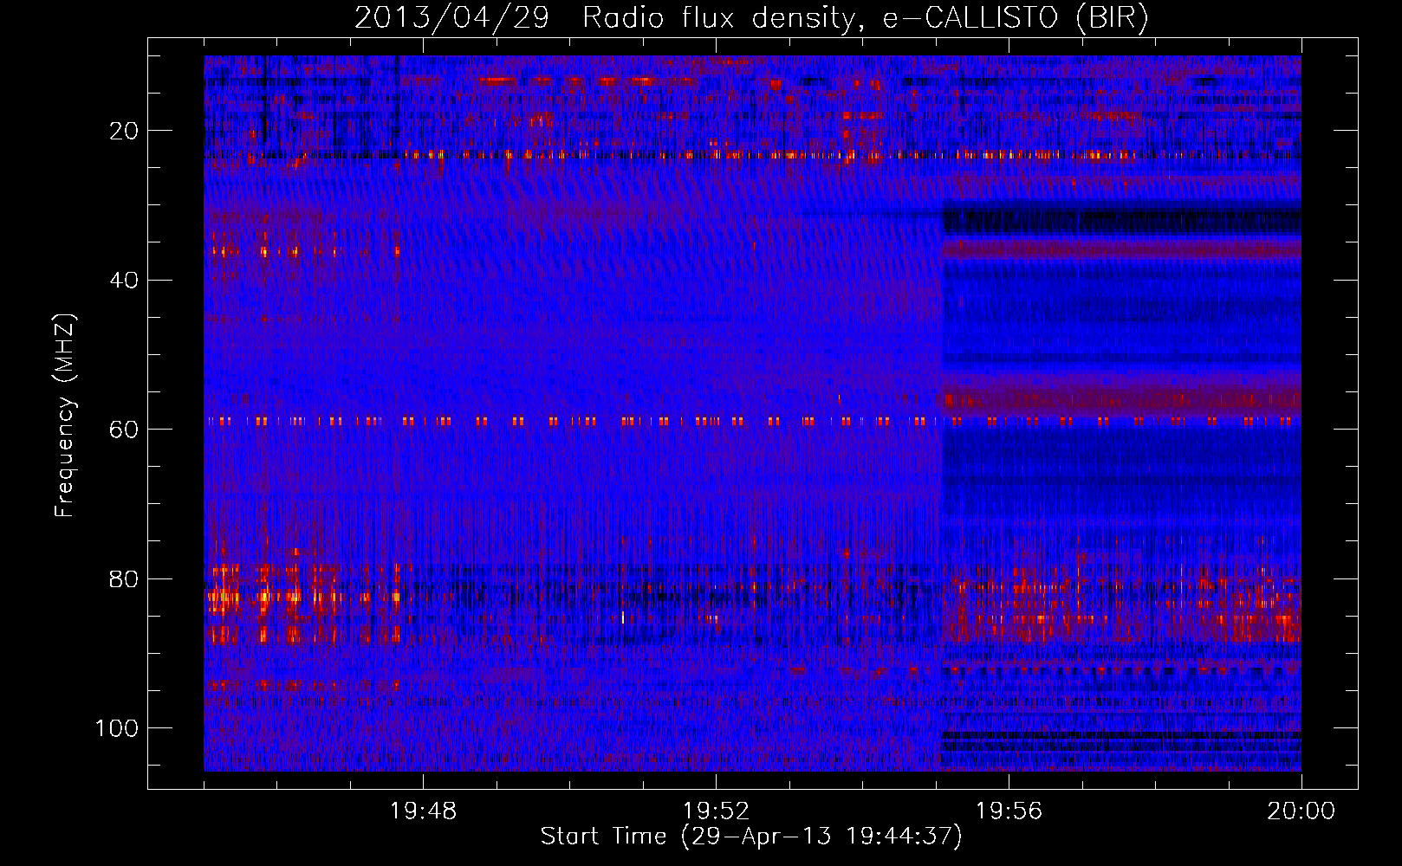Click the 60 MHz frequency tick label

[x=124, y=430]
